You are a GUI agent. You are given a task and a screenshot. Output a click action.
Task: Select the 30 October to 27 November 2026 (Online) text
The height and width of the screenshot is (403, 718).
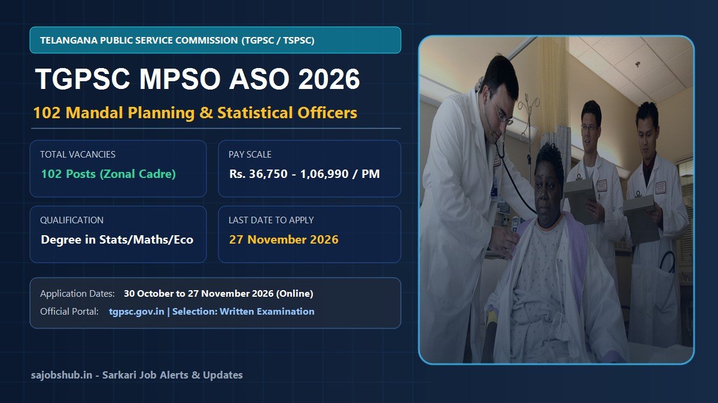218,294
